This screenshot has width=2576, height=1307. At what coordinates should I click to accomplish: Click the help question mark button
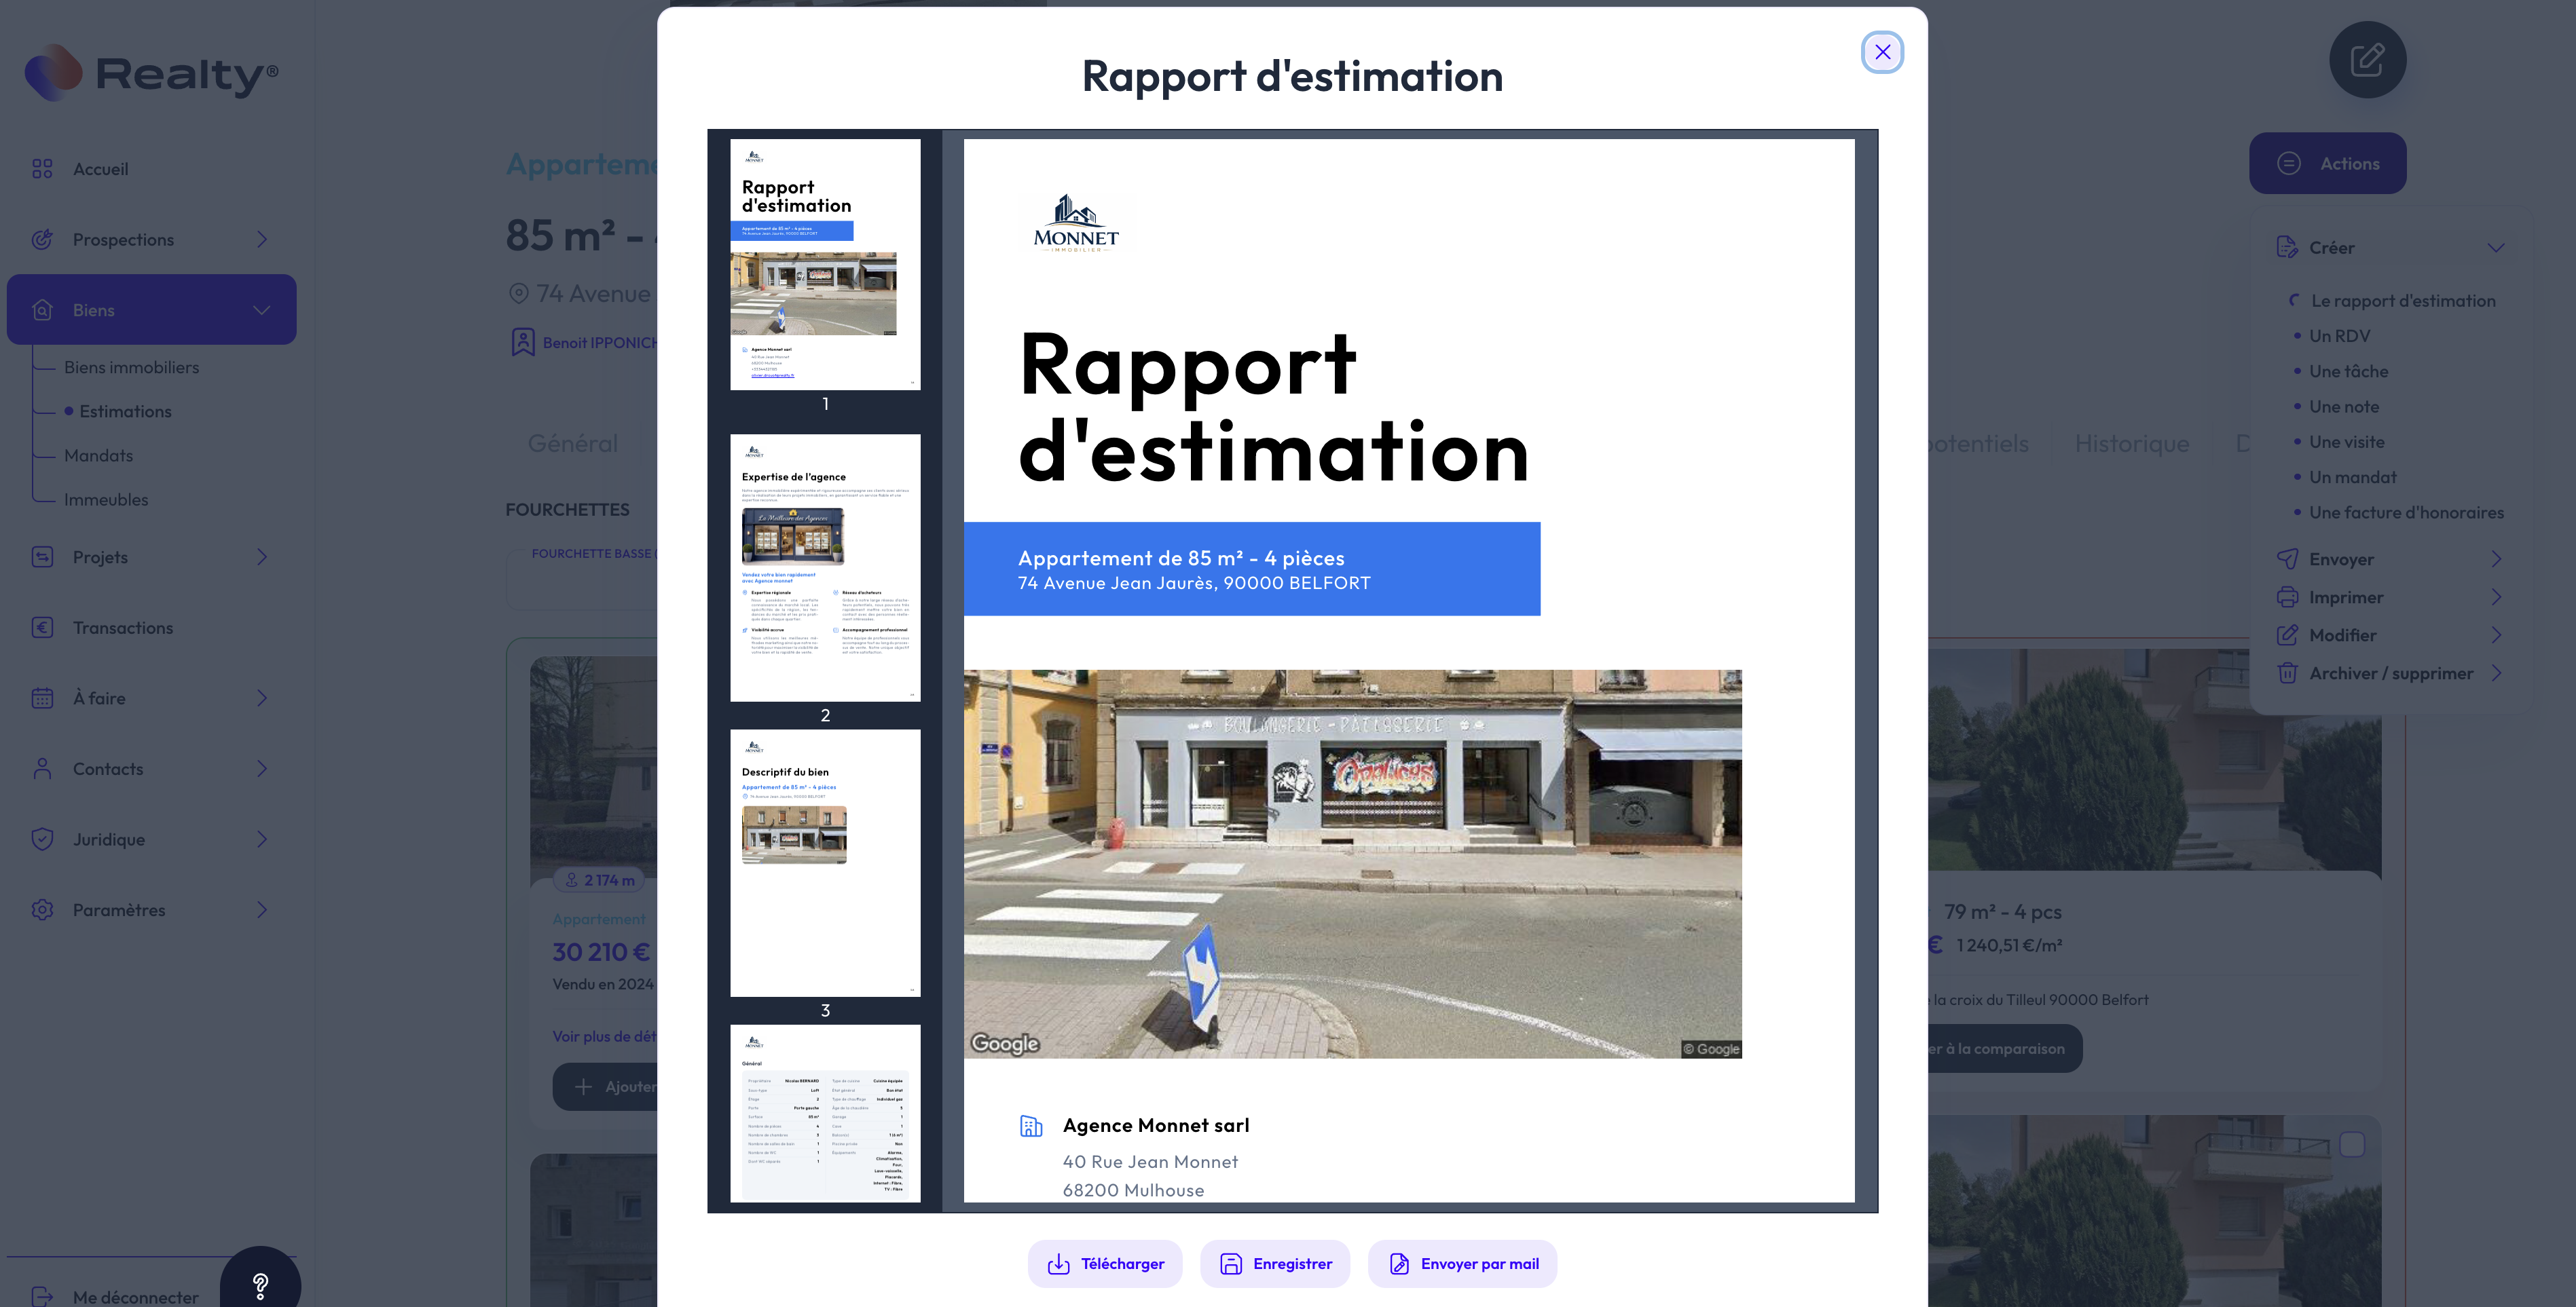point(260,1285)
